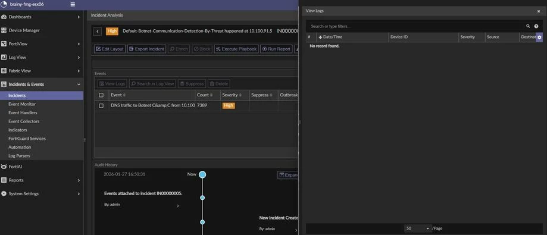Click the search magnifier icon in View Logs
Viewport: 547px width, 235px height.
528,26
